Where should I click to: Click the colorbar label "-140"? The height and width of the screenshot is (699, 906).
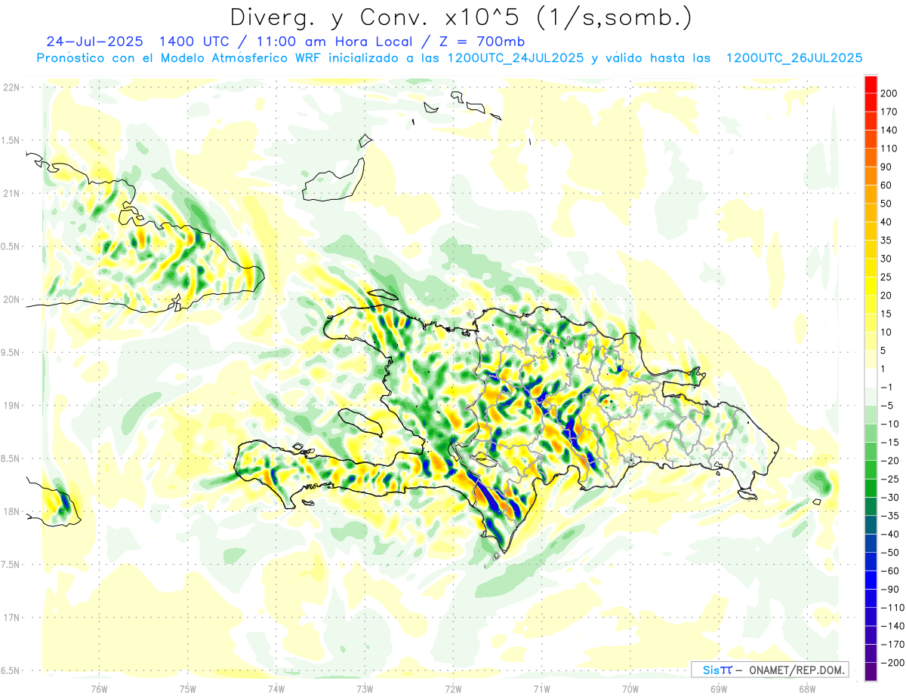tap(892, 626)
